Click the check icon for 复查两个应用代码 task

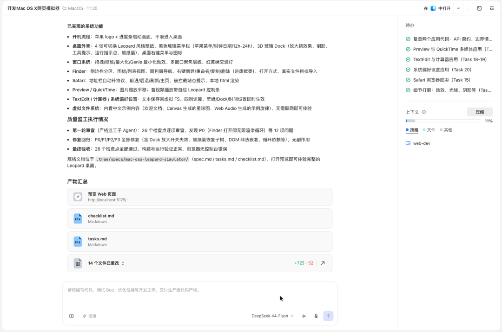[408, 39]
